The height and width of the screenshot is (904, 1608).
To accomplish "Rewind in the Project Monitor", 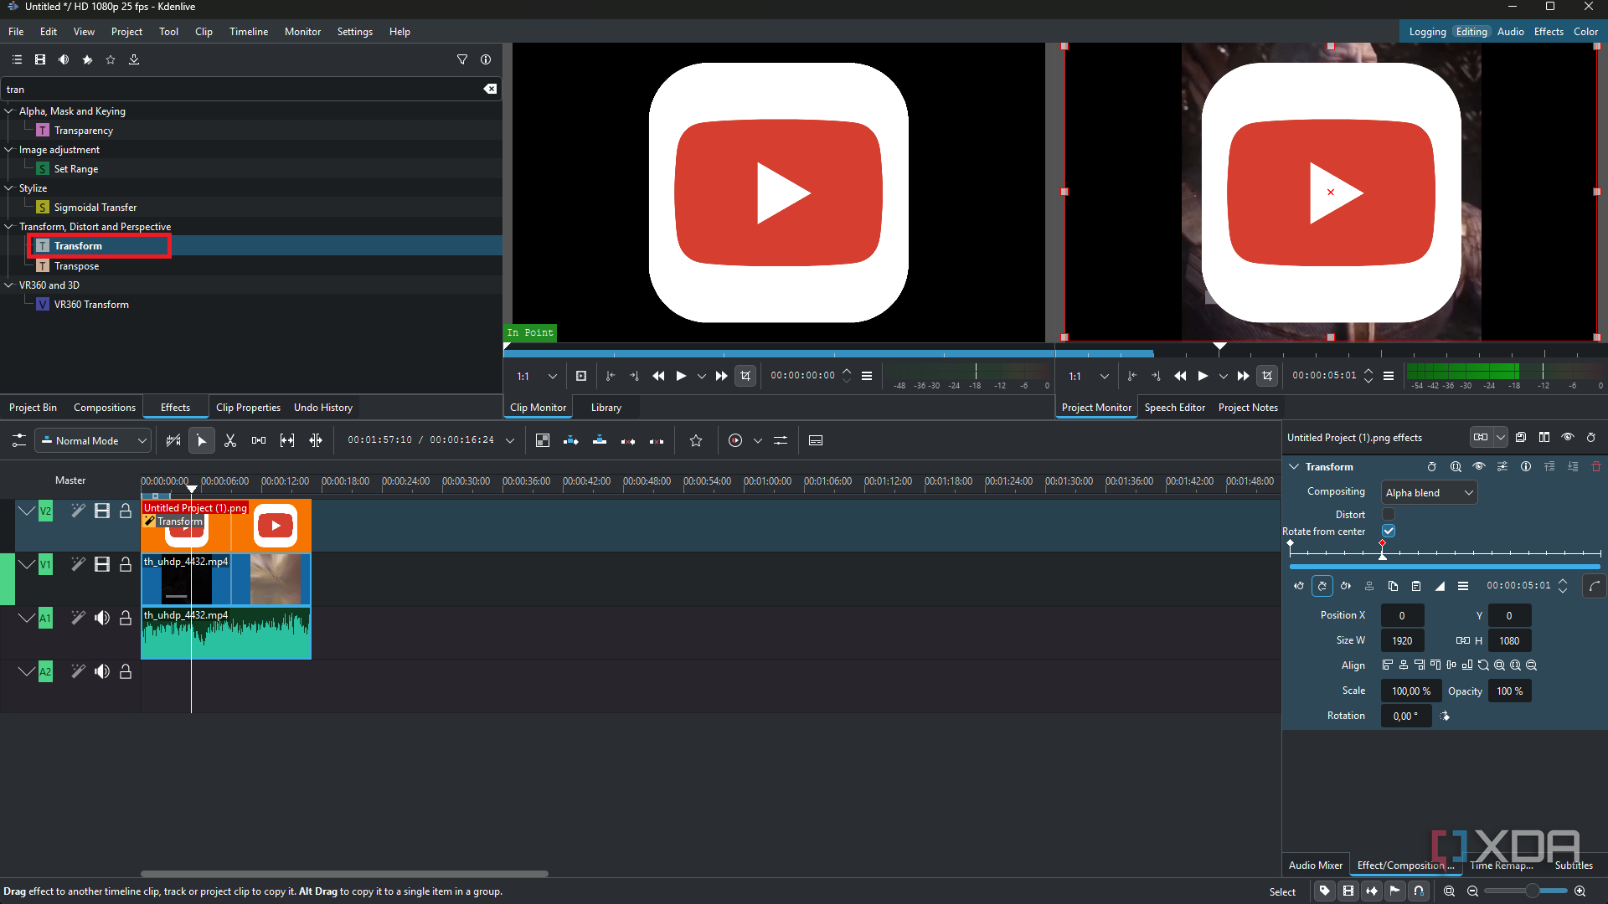I will 1180,377.
